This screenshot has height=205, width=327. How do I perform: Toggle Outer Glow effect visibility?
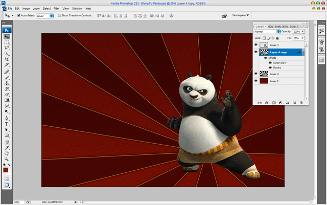(270, 63)
